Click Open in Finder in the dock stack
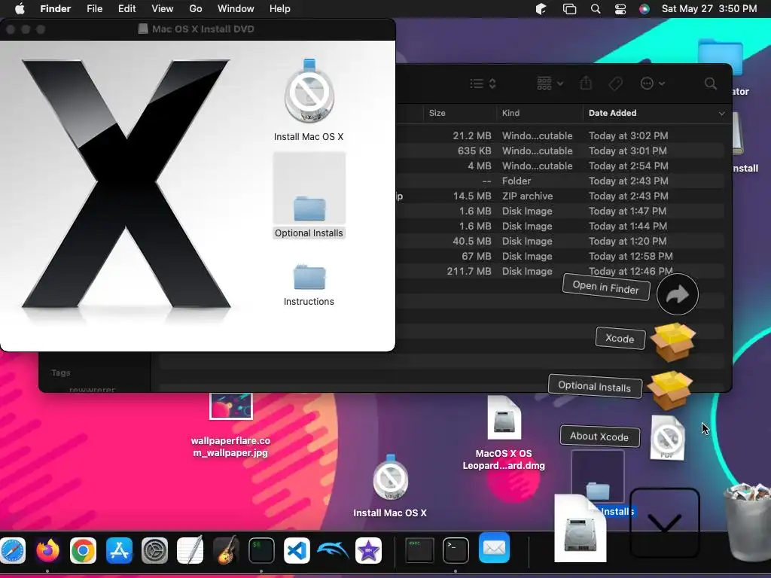Screen dimensions: 771x578 [606, 287]
